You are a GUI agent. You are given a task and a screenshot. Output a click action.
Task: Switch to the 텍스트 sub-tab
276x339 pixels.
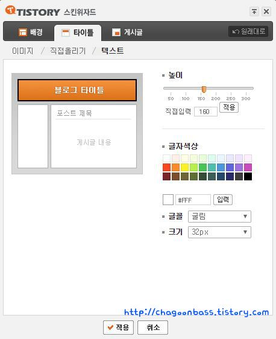[x=113, y=51]
